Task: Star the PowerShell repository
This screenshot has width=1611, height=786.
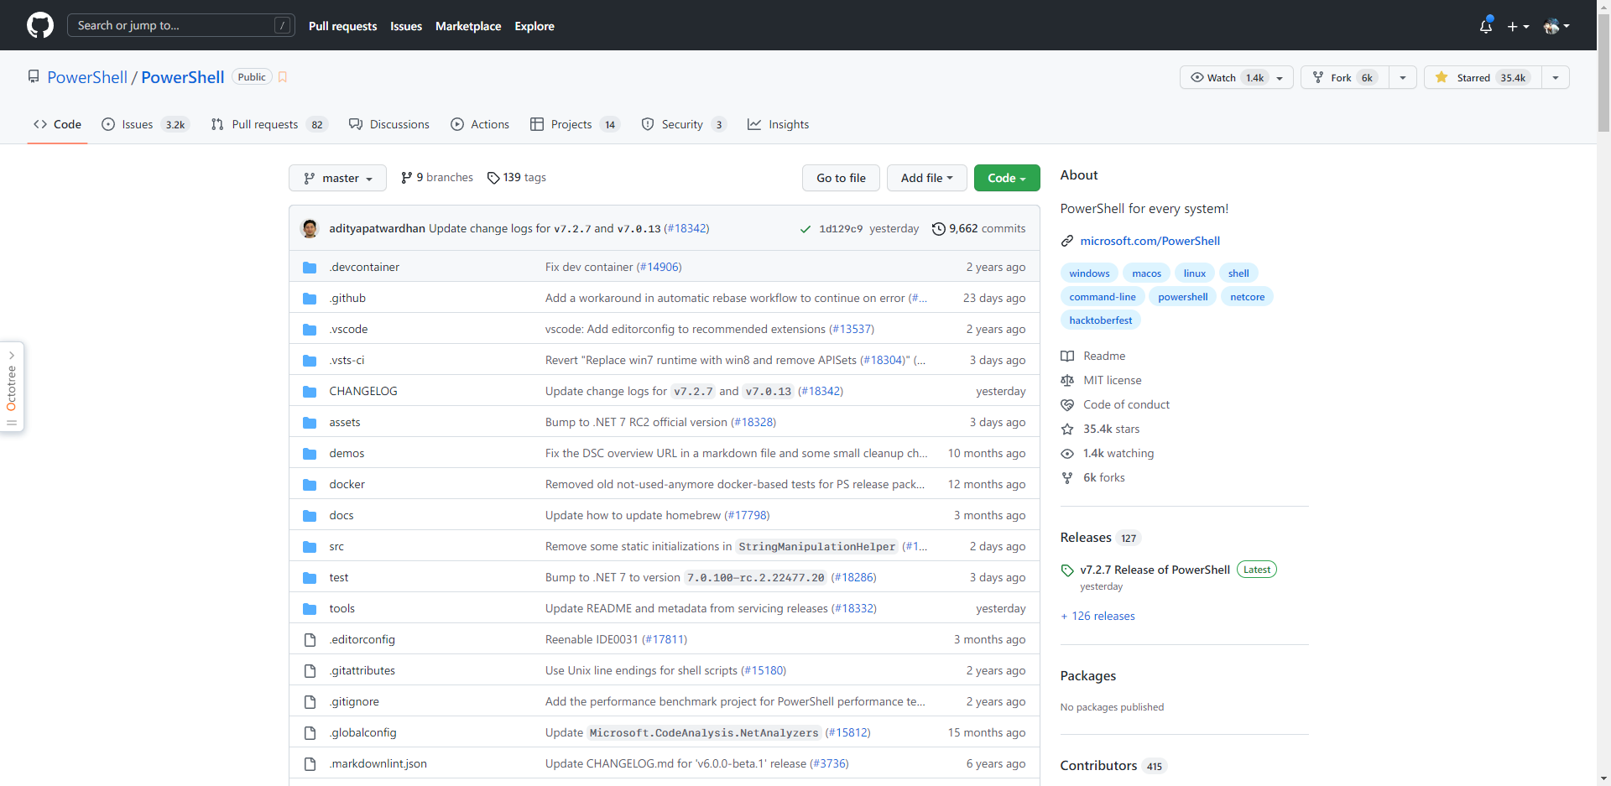Action: 1481,77
